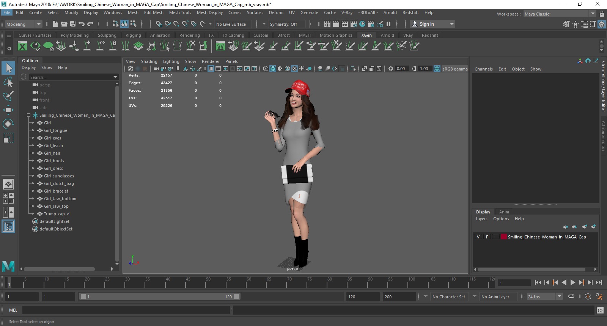The image size is (607, 326).
Task: Toggle the smooth shade all cube icon
Action: pos(273,69)
